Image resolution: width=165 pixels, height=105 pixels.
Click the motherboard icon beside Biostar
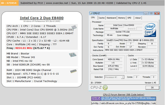(73, 55)
